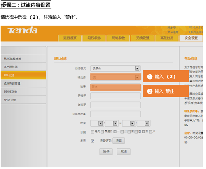Screen dimensions: 206x169
Task: Click the 结束IP input field
Action: 115,105
